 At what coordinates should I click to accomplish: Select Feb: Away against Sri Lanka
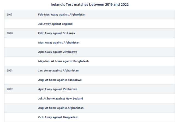tap(56, 33)
